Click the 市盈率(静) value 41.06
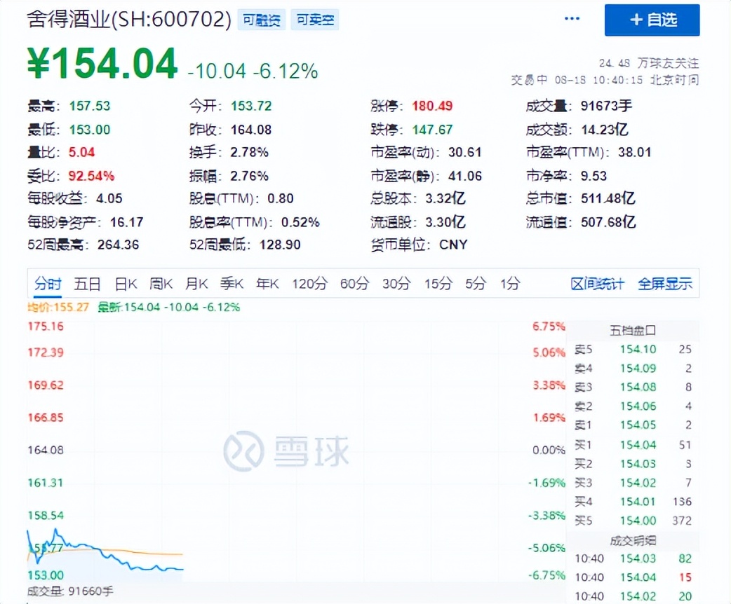Viewport: 731px width, 604px height. (465, 176)
